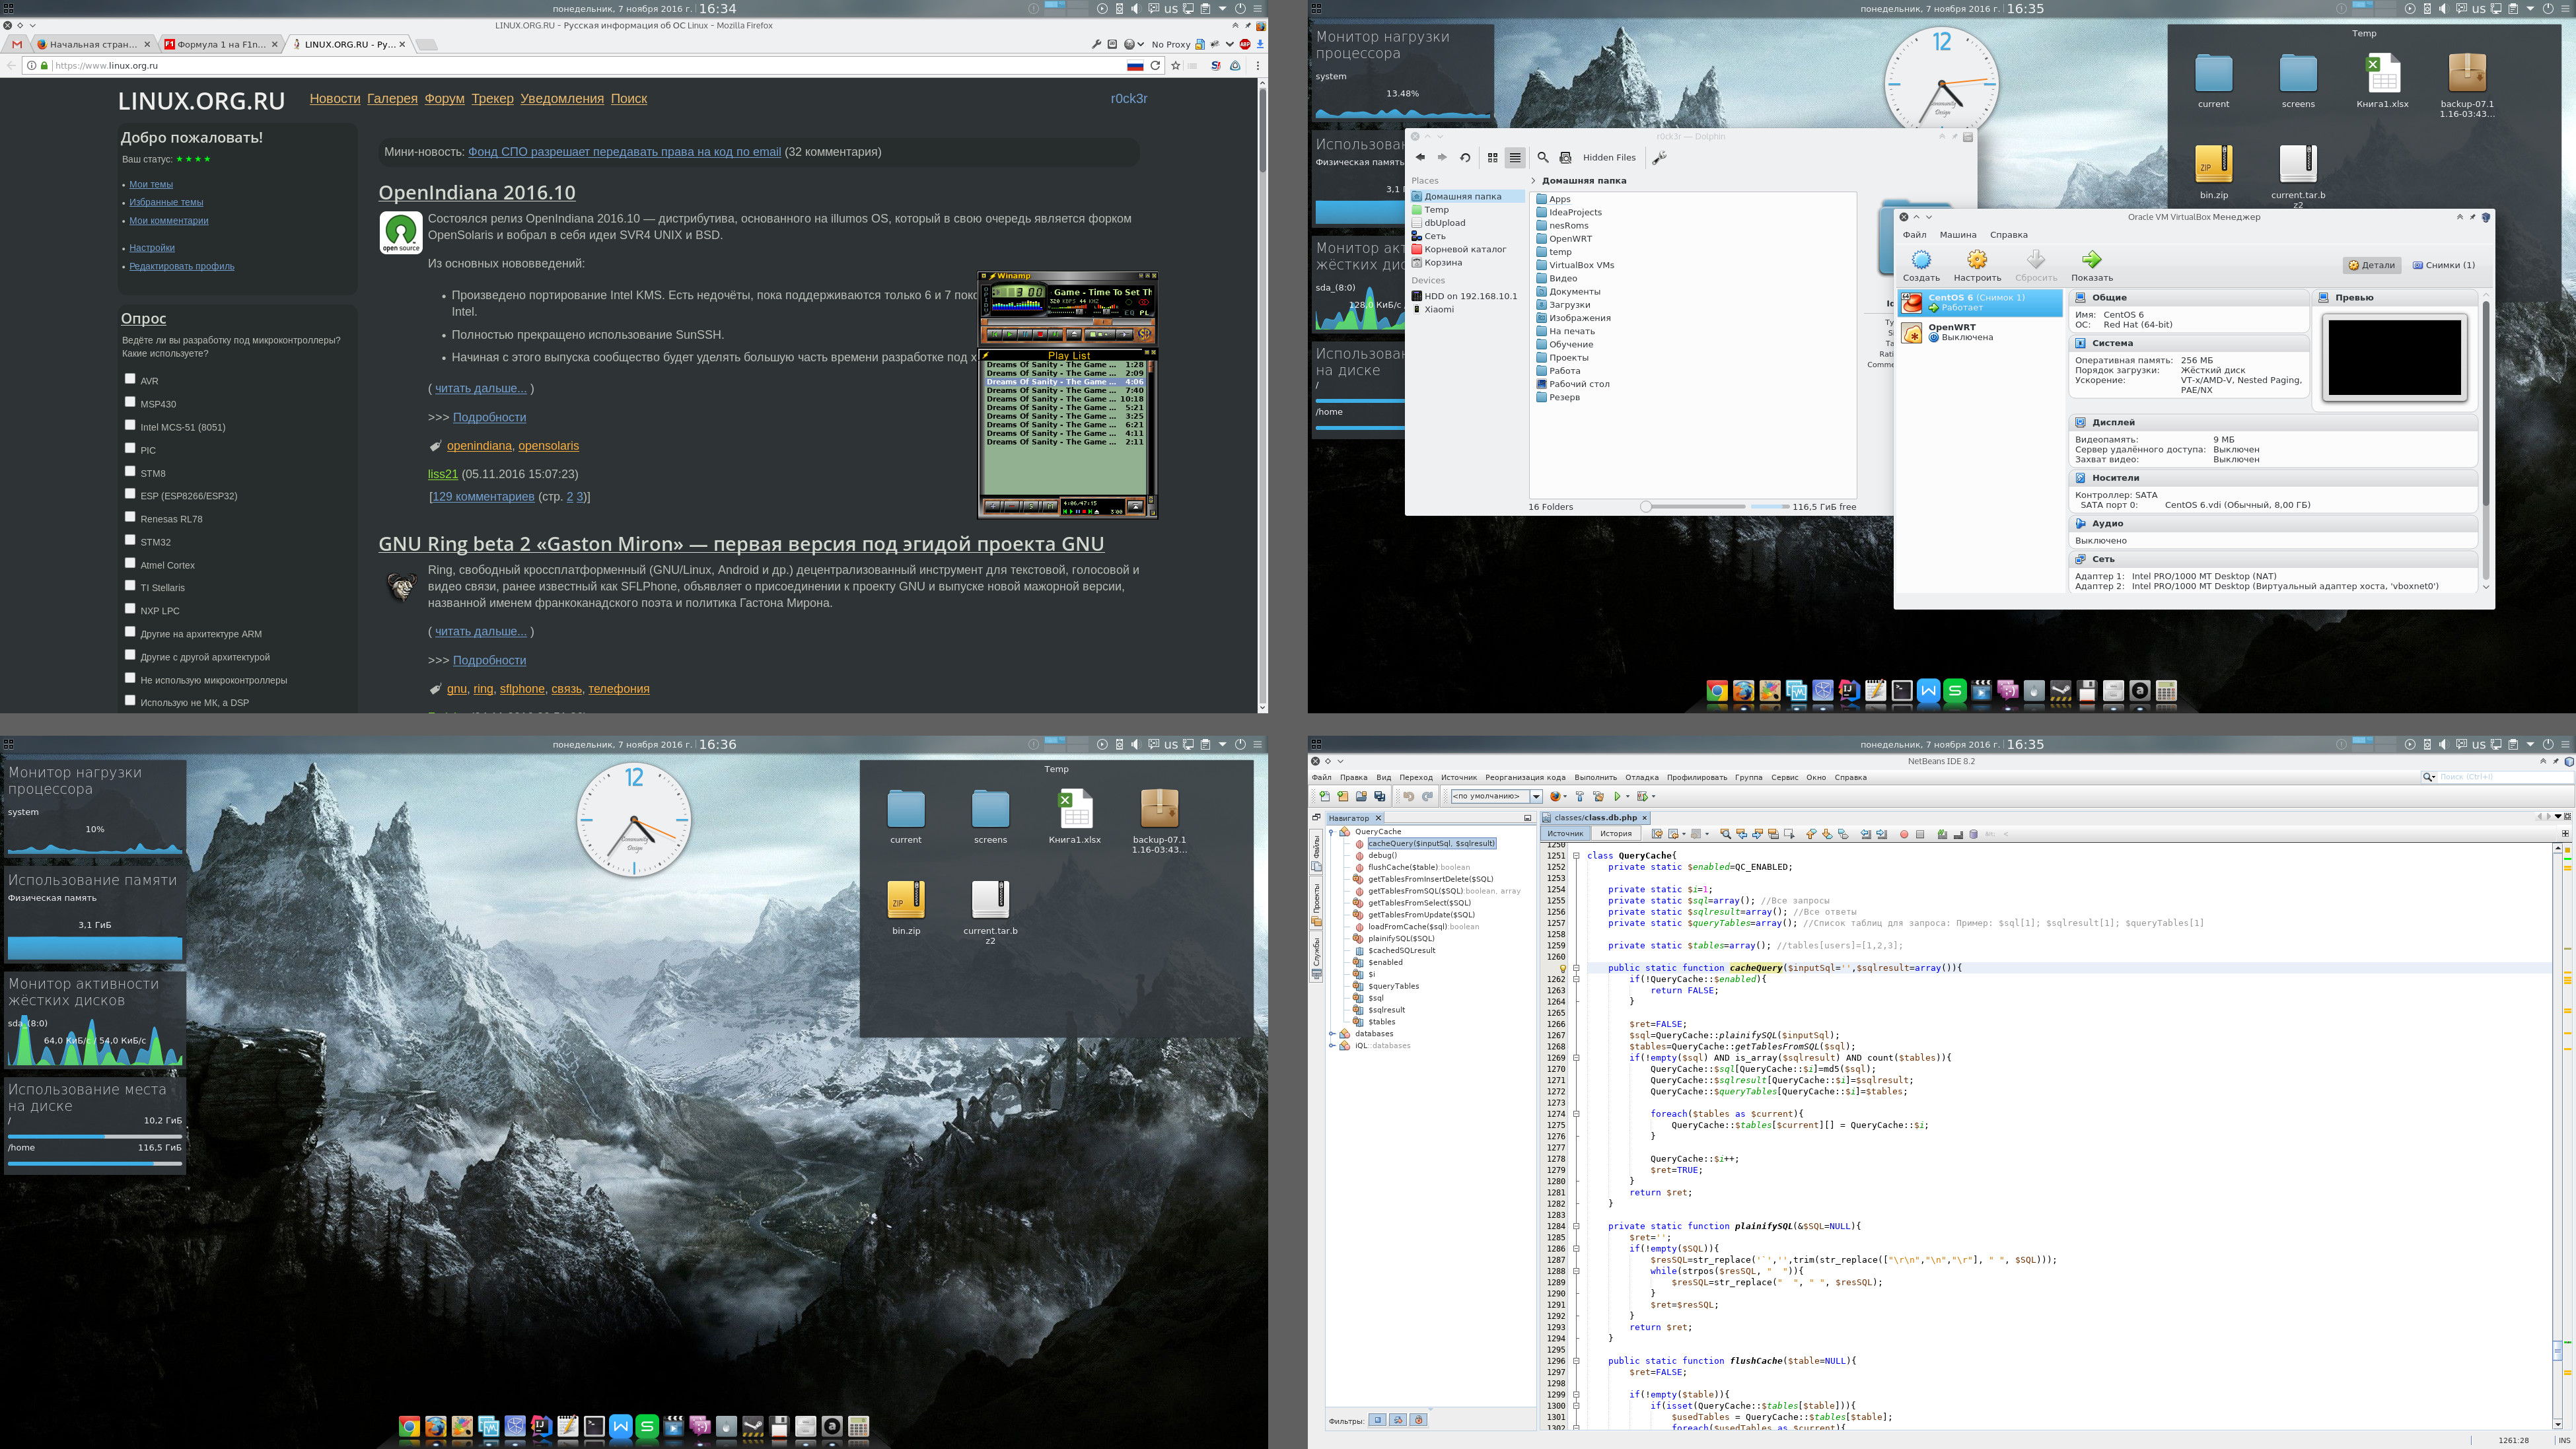This screenshot has width=2576, height=1449.
Task: Click Показать green arrow in VirtualBox
Action: (2091, 260)
